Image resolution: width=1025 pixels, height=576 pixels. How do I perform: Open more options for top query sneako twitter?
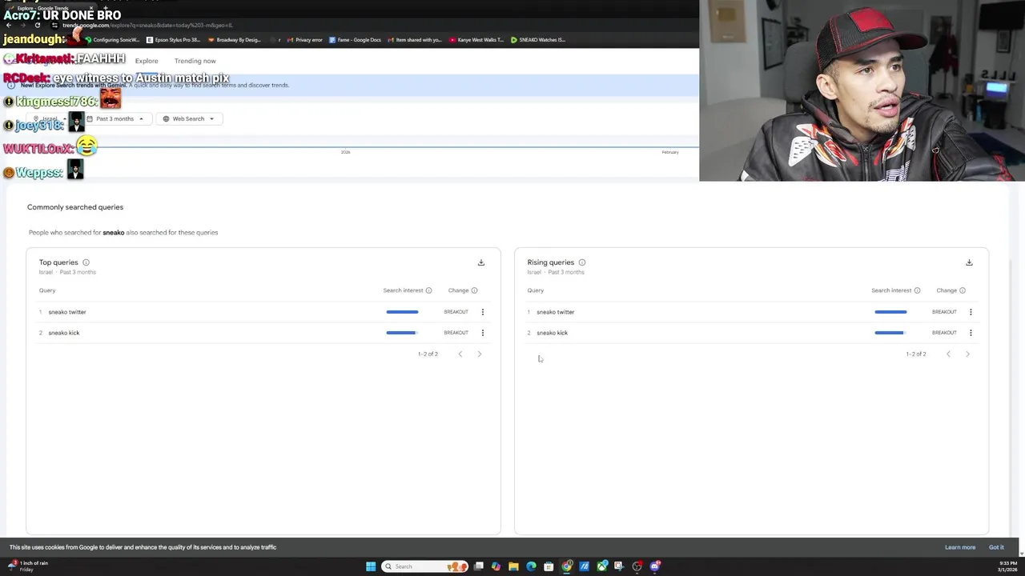(482, 312)
